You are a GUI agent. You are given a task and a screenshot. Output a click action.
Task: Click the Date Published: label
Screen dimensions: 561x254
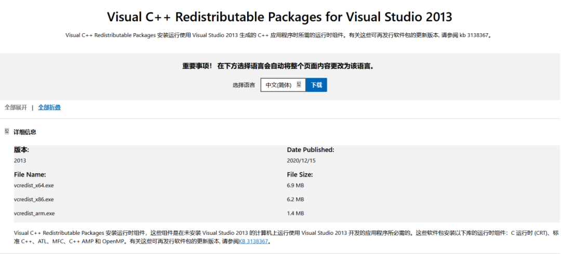(x=311, y=150)
